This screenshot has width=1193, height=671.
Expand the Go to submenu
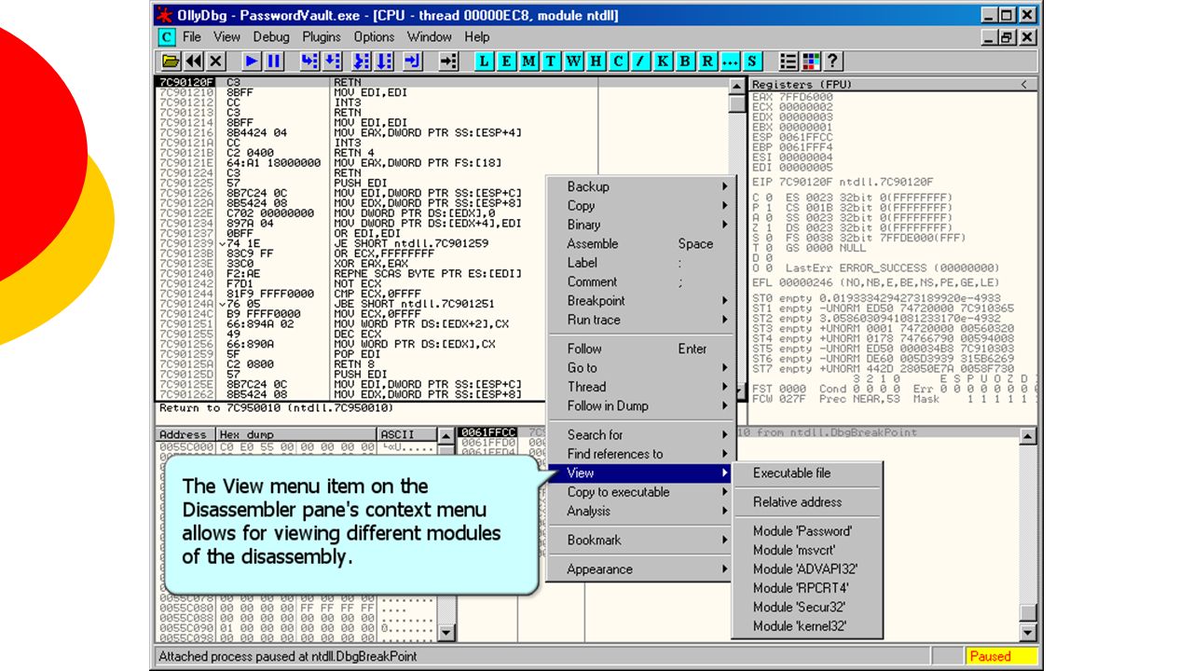[639, 368]
